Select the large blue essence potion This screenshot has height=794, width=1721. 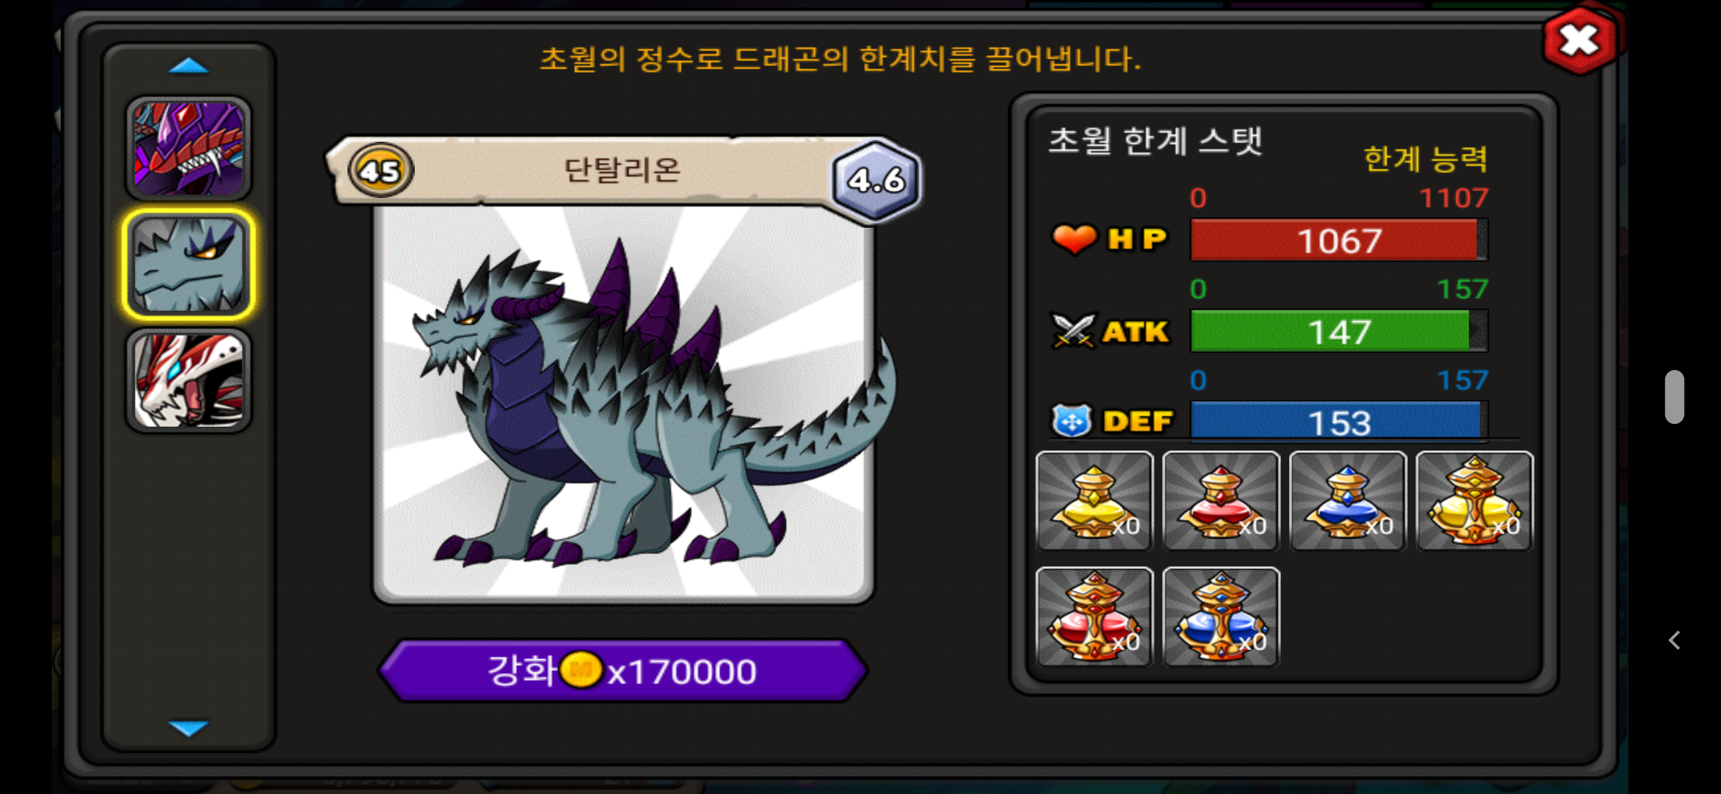pos(1221,616)
